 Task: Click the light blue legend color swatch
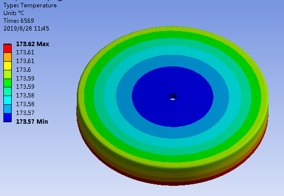pyautogui.click(x=7, y=109)
